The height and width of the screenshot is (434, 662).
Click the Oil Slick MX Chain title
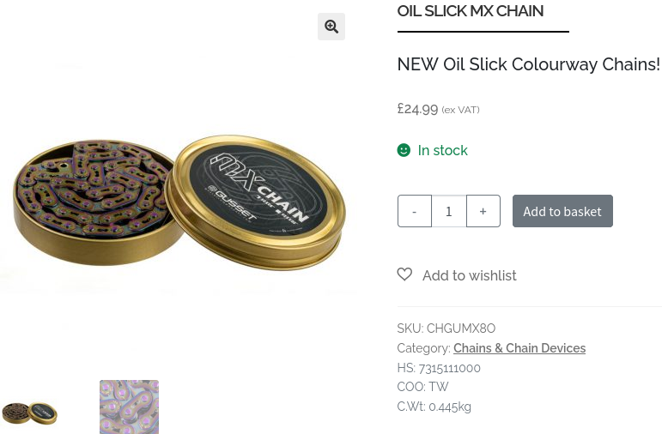coord(471,11)
